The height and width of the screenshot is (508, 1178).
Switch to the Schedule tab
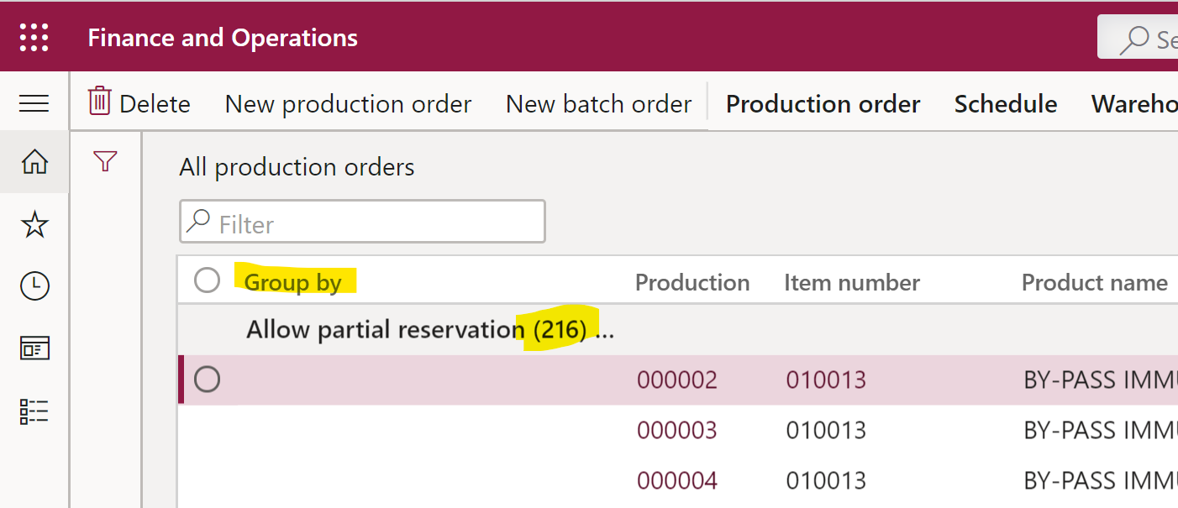1006,103
